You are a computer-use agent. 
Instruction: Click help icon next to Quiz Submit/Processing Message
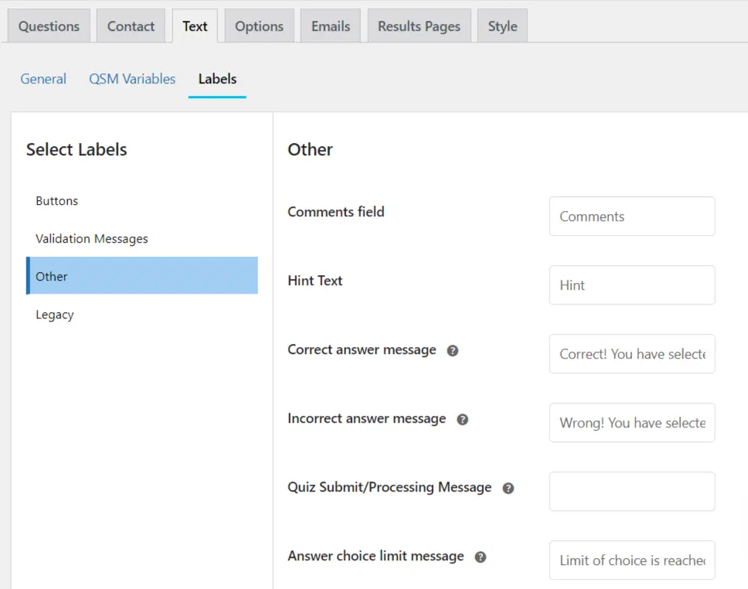pyautogui.click(x=508, y=489)
